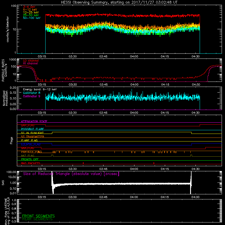
Task: Click the REAR SEGMENTS legend label
Action: [37, 219]
